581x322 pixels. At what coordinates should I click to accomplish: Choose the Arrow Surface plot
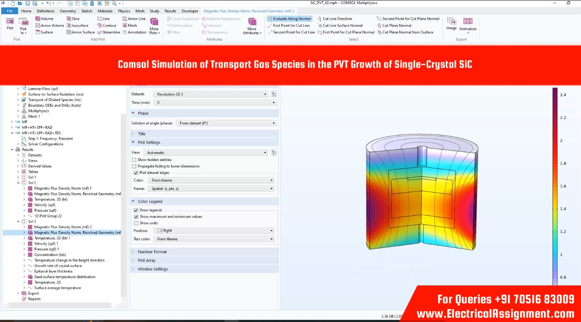81,32
